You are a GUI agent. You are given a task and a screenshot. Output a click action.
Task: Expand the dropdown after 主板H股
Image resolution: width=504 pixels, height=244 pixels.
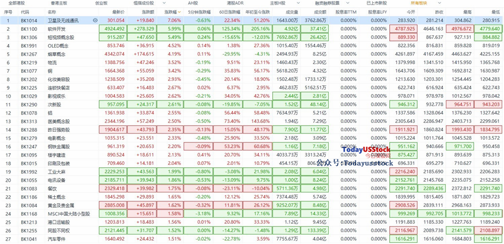297,3
